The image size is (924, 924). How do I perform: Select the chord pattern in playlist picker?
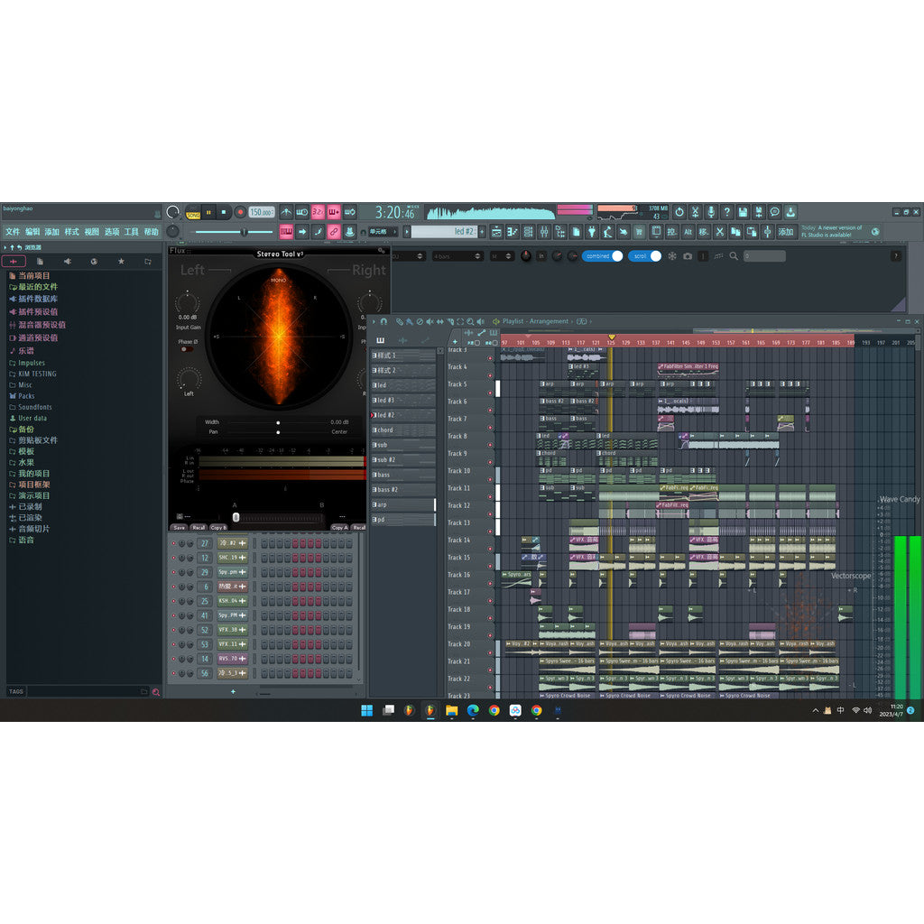point(403,430)
